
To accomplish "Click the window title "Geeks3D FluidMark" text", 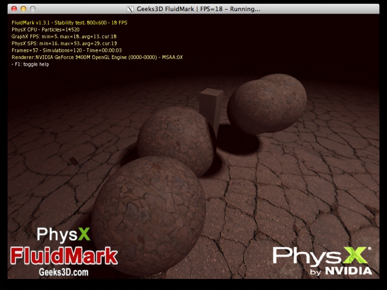I will click(166, 9).
